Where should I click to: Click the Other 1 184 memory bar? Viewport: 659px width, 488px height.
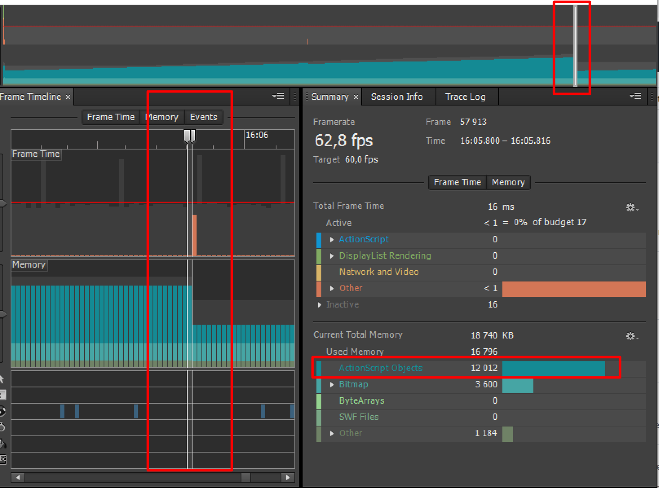click(508, 434)
